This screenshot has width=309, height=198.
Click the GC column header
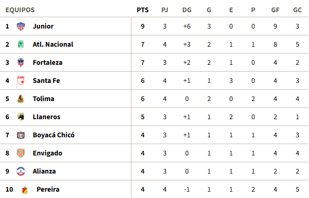[297, 10]
